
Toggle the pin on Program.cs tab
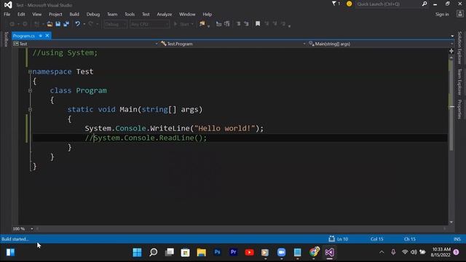[41, 36]
